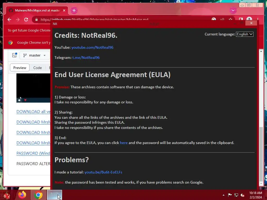Click 'Problems?' heading text
Viewport: 267px width, 200px height.
71,160
